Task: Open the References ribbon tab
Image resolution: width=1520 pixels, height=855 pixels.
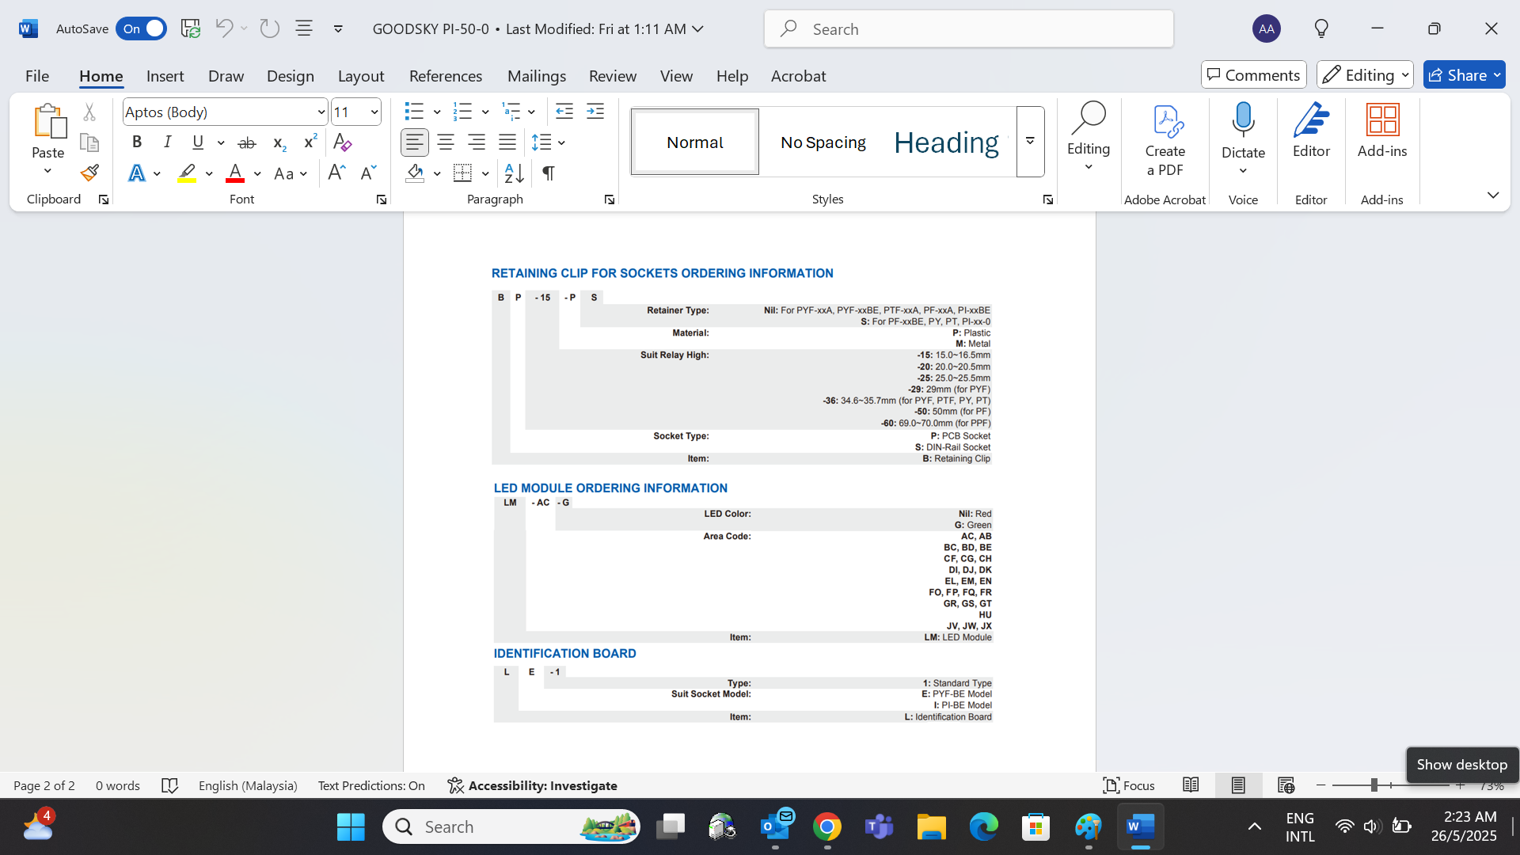Action: (x=445, y=76)
